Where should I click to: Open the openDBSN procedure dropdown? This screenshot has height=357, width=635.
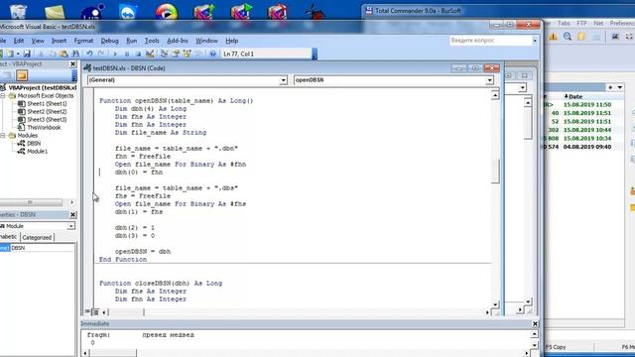(489, 80)
